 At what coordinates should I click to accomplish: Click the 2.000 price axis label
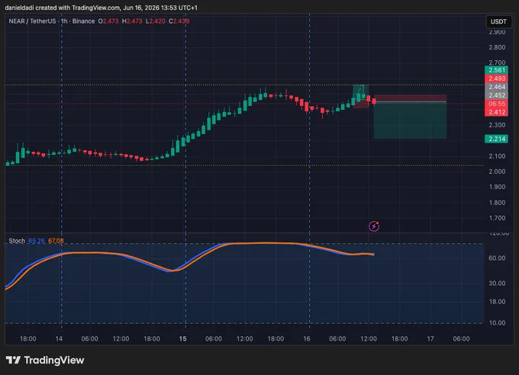497,171
